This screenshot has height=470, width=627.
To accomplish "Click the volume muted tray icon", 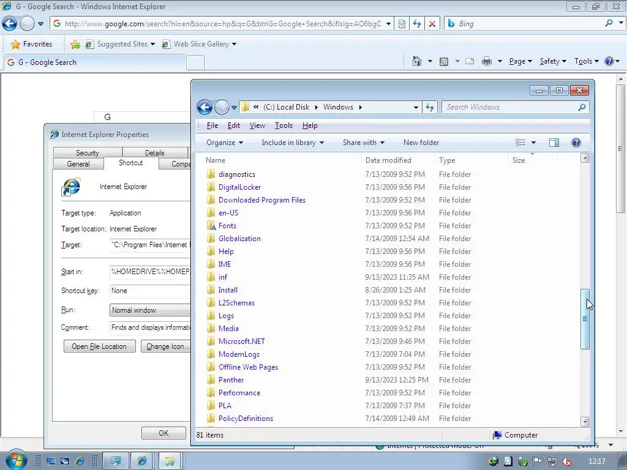I will pyautogui.click(x=566, y=461).
